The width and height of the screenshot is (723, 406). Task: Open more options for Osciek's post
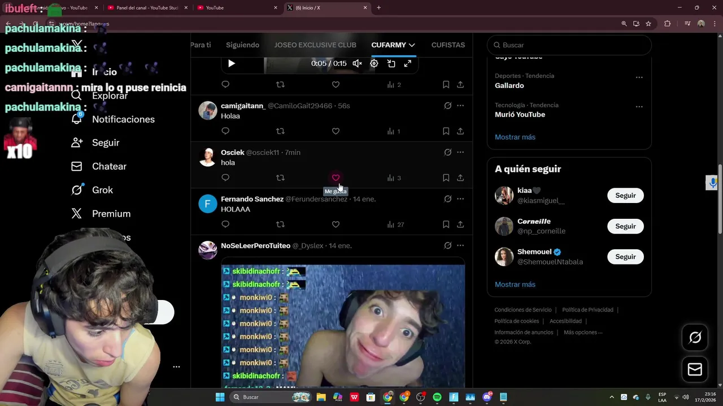coord(460,152)
